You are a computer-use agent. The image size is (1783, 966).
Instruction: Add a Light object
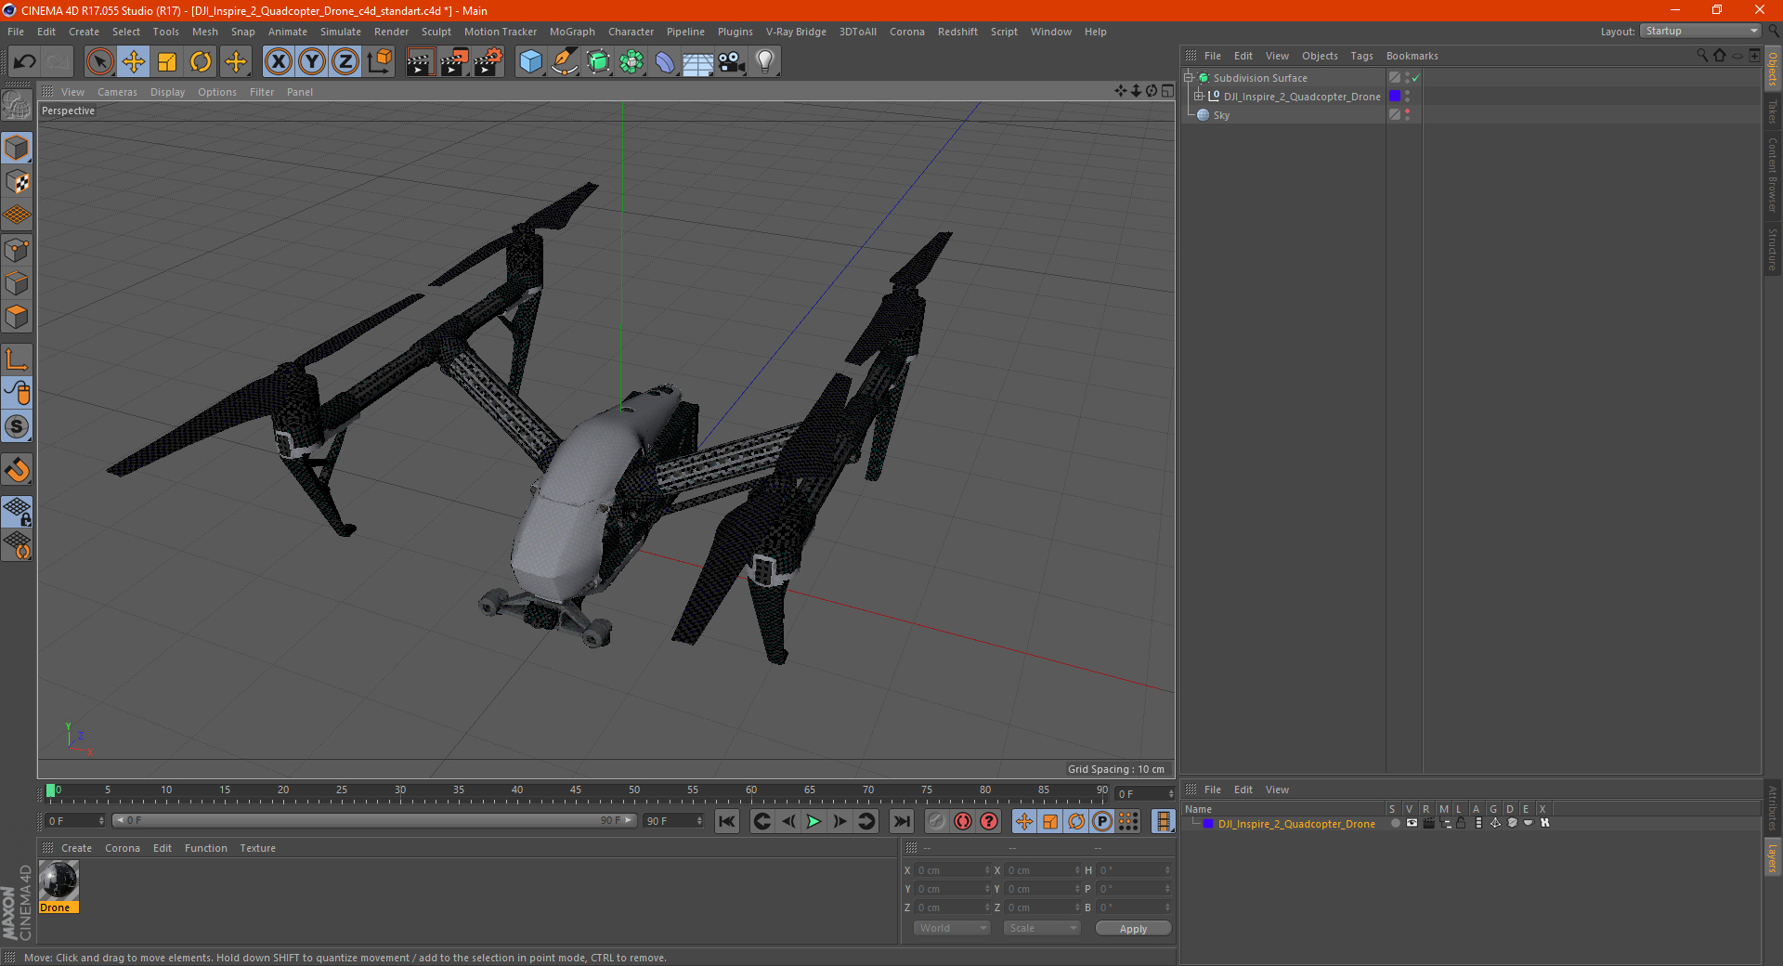pos(765,62)
